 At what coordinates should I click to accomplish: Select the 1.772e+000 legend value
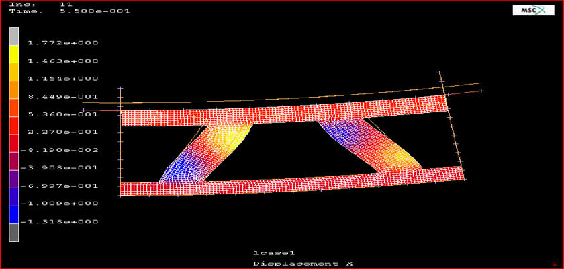pyautogui.click(x=63, y=43)
